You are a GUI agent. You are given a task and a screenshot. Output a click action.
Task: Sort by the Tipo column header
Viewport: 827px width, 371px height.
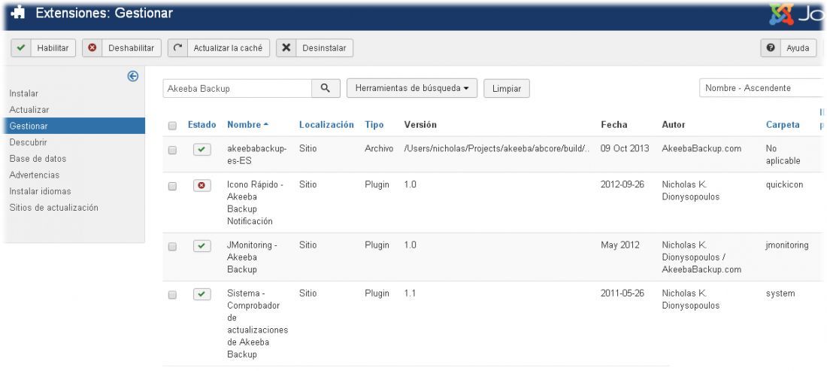click(374, 125)
